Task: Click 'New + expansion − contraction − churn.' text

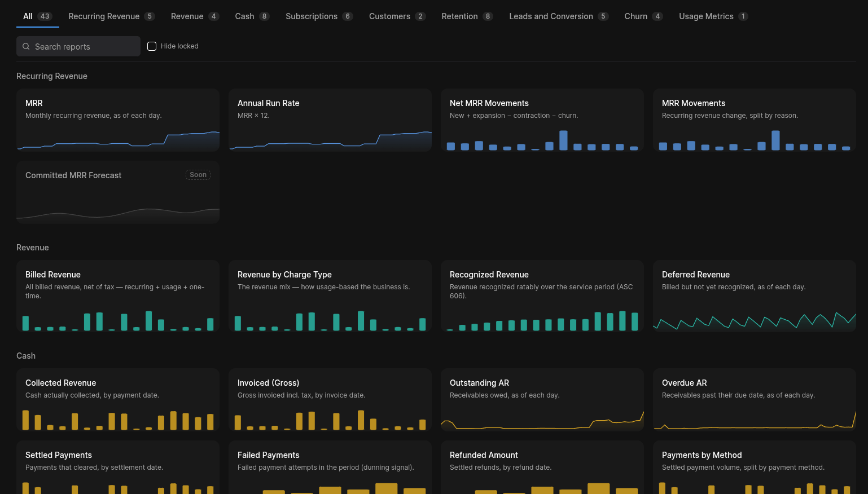Action: [514, 116]
